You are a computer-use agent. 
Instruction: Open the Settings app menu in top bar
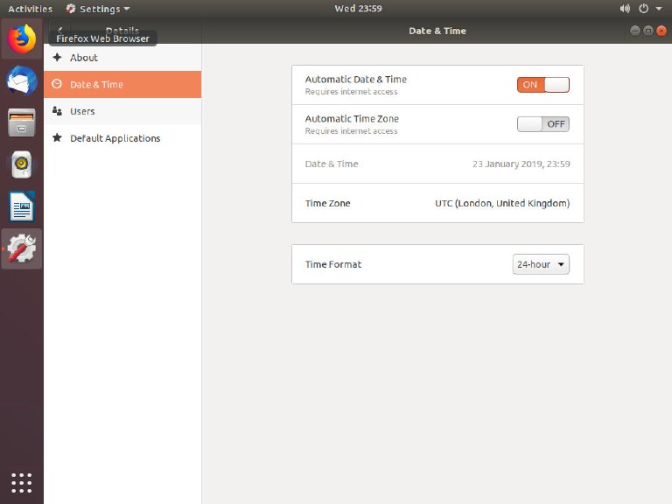98,9
